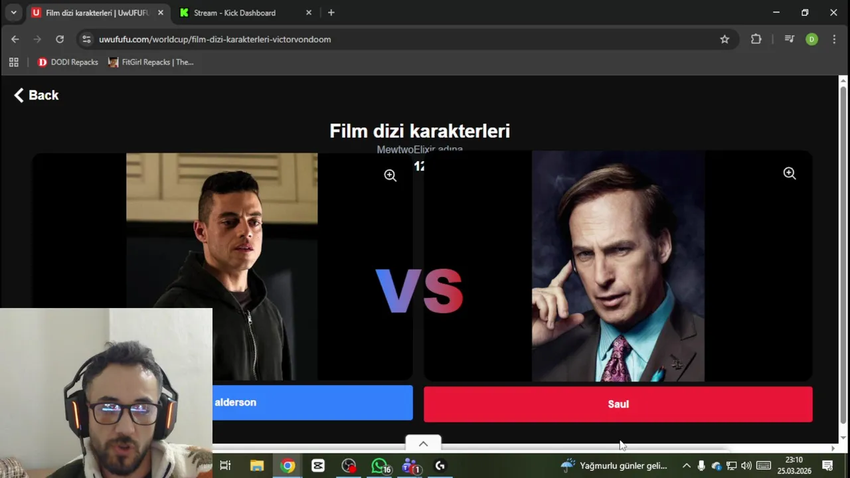Open the DODI Repacks bookmark
The image size is (850, 478).
(x=68, y=62)
